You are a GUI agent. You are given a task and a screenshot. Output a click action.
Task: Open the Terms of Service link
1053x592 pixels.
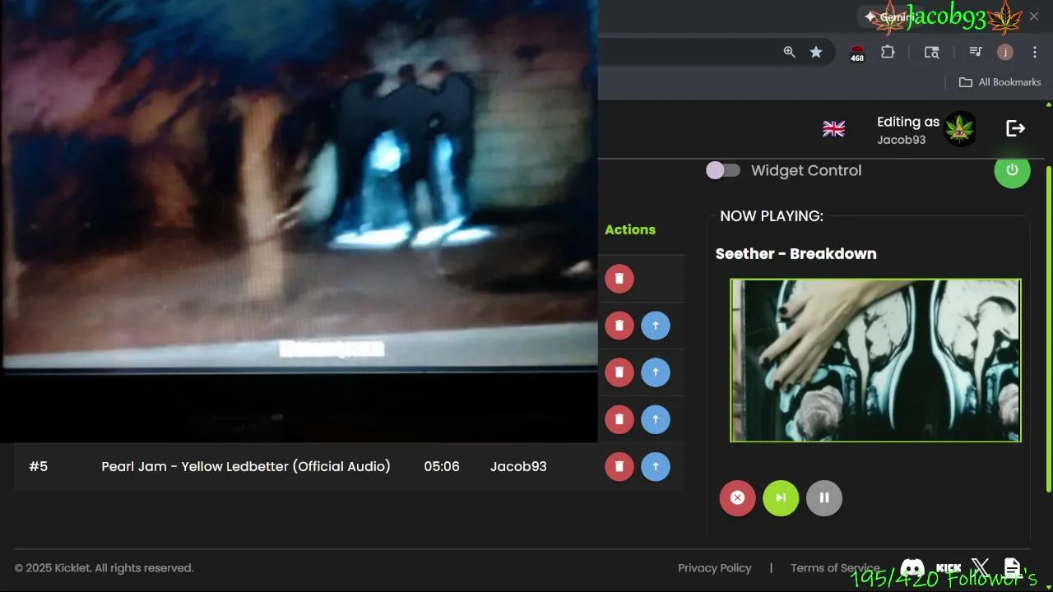[835, 568]
